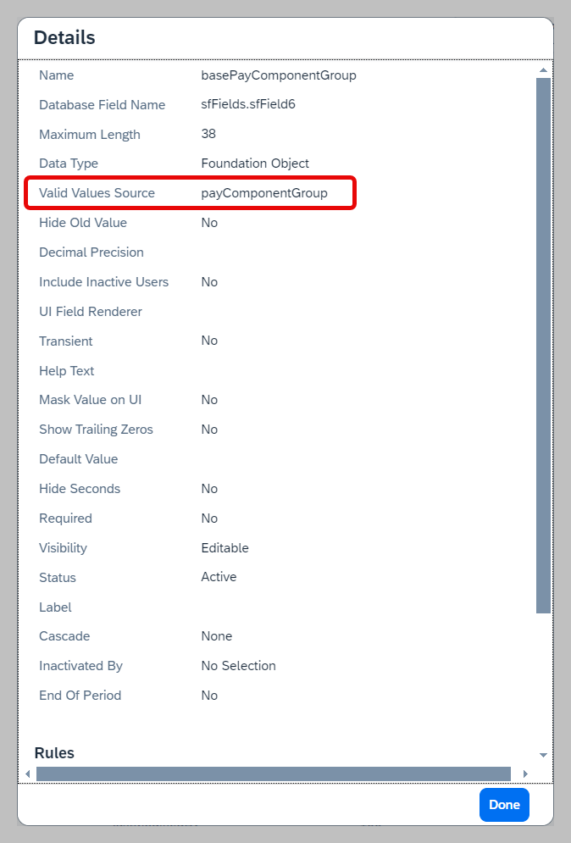
Task: Click the UI Field Renderer label
Action: [91, 311]
